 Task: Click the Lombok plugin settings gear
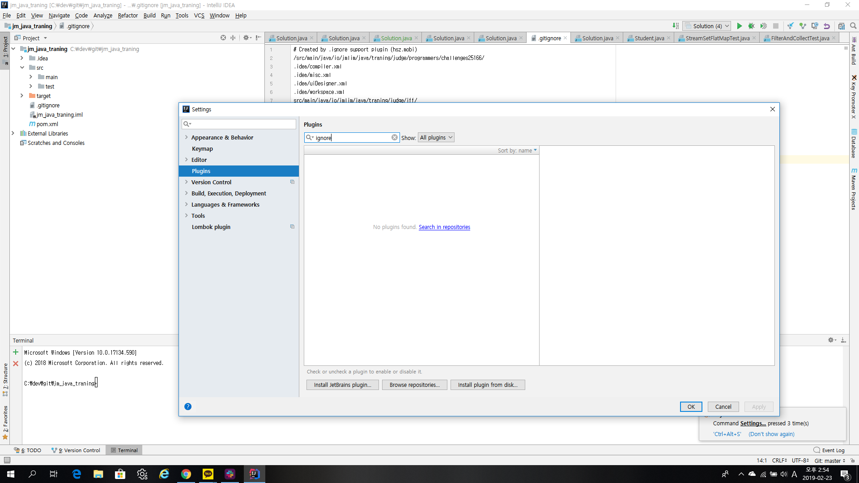tap(292, 226)
